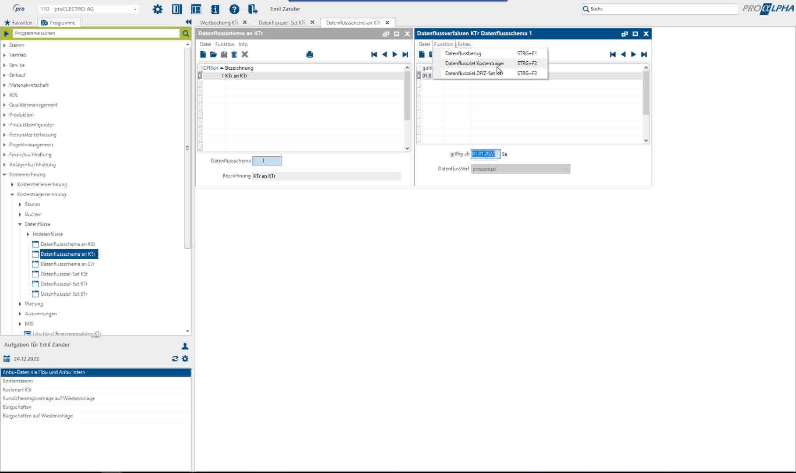This screenshot has height=473, width=796.
Task: Open Info menu in Datenflussschema an KTr window
Action: click(243, 44)
